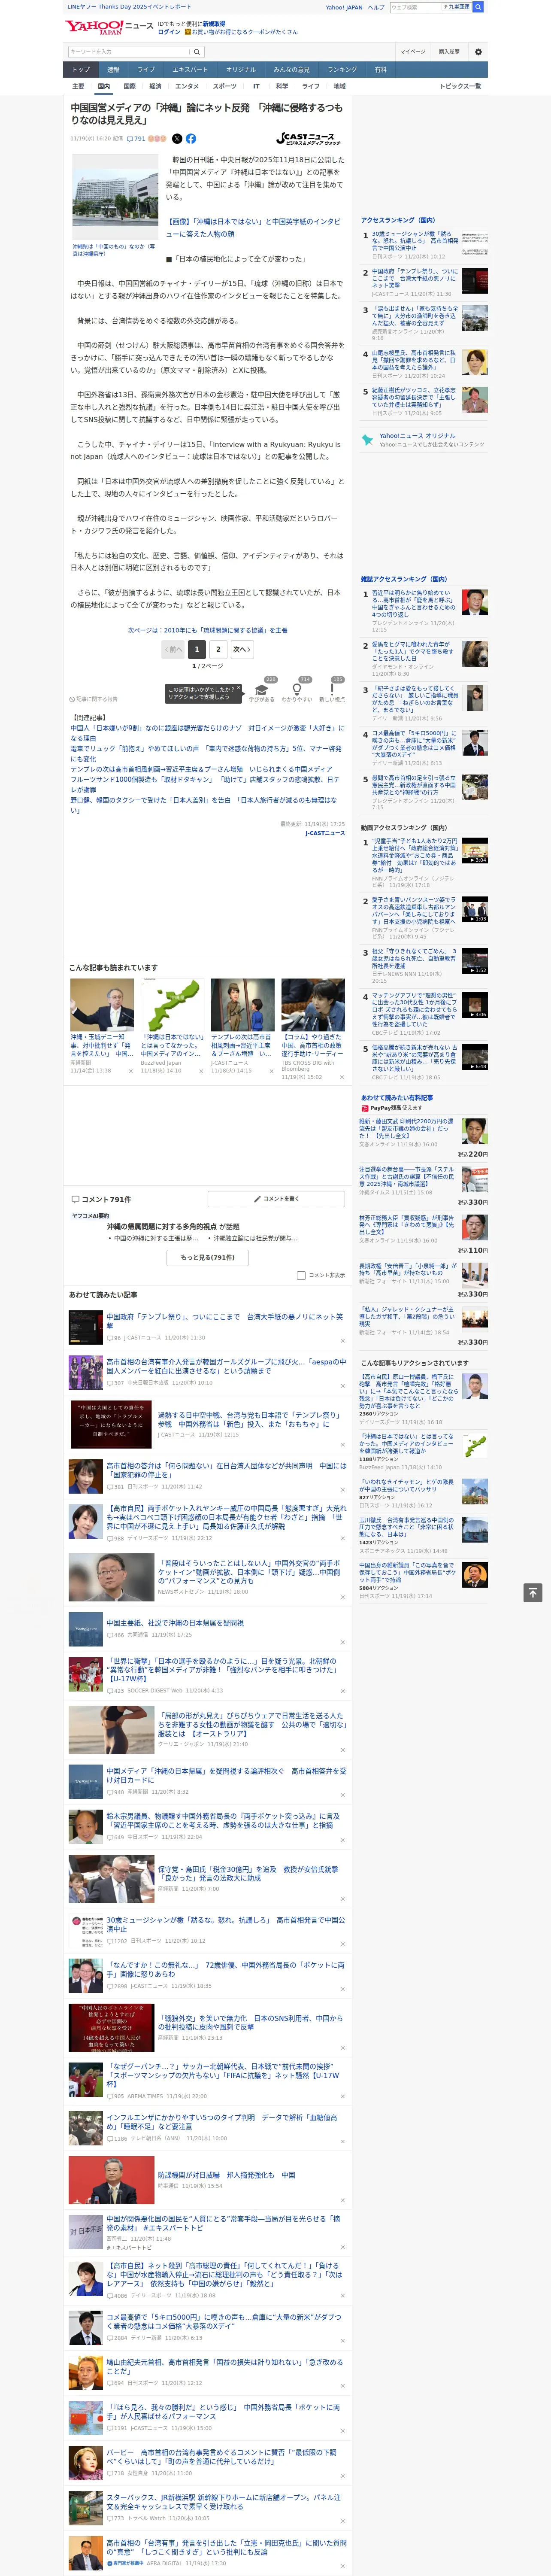Open the みんなの意見 navigation tab

pyautogui.click(x=291, y=69)
